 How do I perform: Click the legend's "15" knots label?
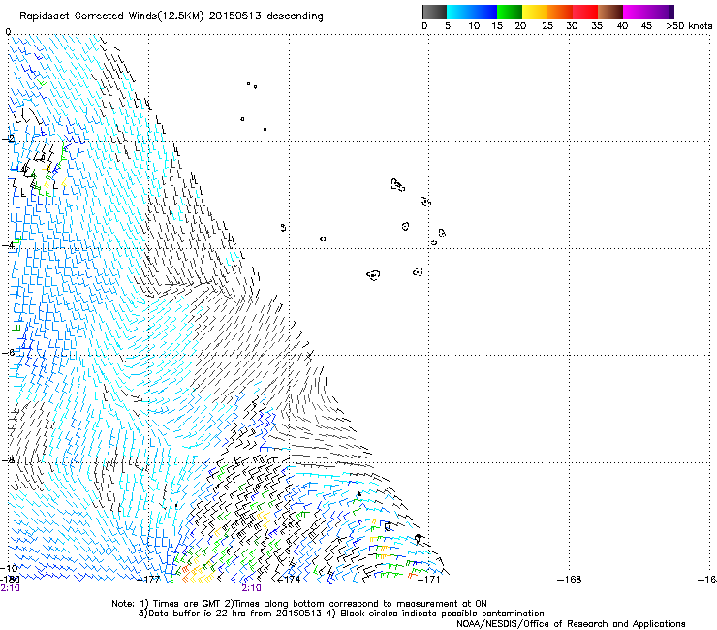point(497,26)
